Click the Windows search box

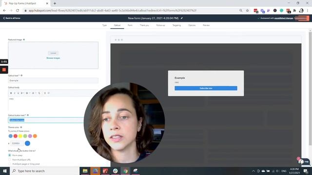(44, 171)
